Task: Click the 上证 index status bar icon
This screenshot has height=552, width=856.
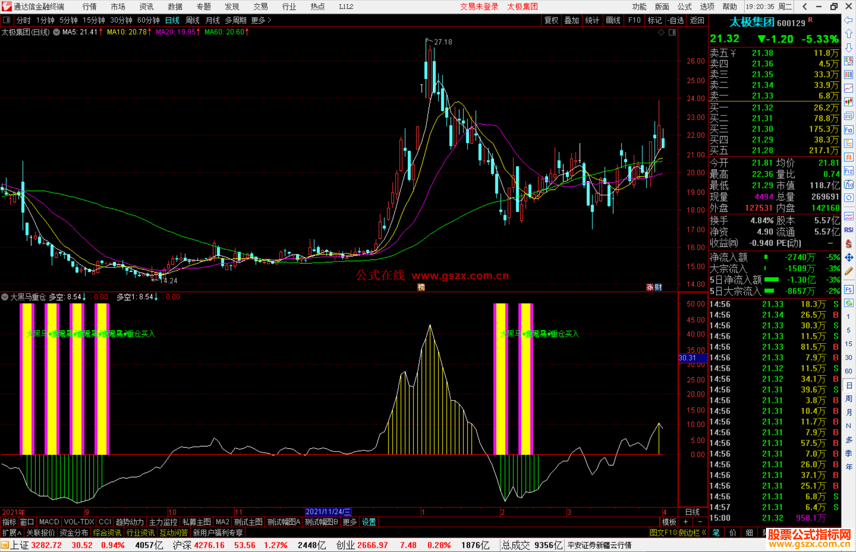Action: [x=5, y=545]
